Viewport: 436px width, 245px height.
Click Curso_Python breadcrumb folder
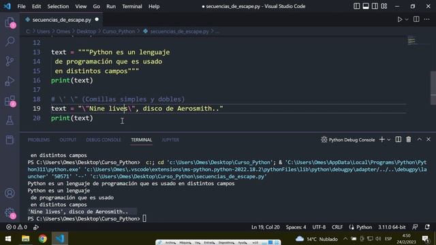click(x=119, y=31)
